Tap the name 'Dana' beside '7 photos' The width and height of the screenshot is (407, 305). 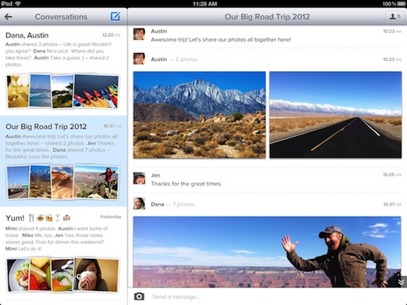[157, 204]
